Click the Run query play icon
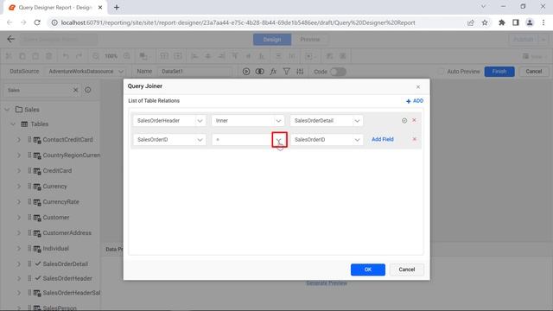This screenshot has width=553, height=311. pos(246,72)
